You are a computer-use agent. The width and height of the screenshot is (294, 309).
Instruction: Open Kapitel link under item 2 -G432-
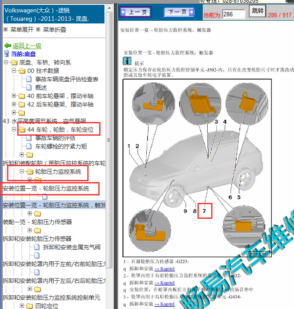click(x=164, y=283)
